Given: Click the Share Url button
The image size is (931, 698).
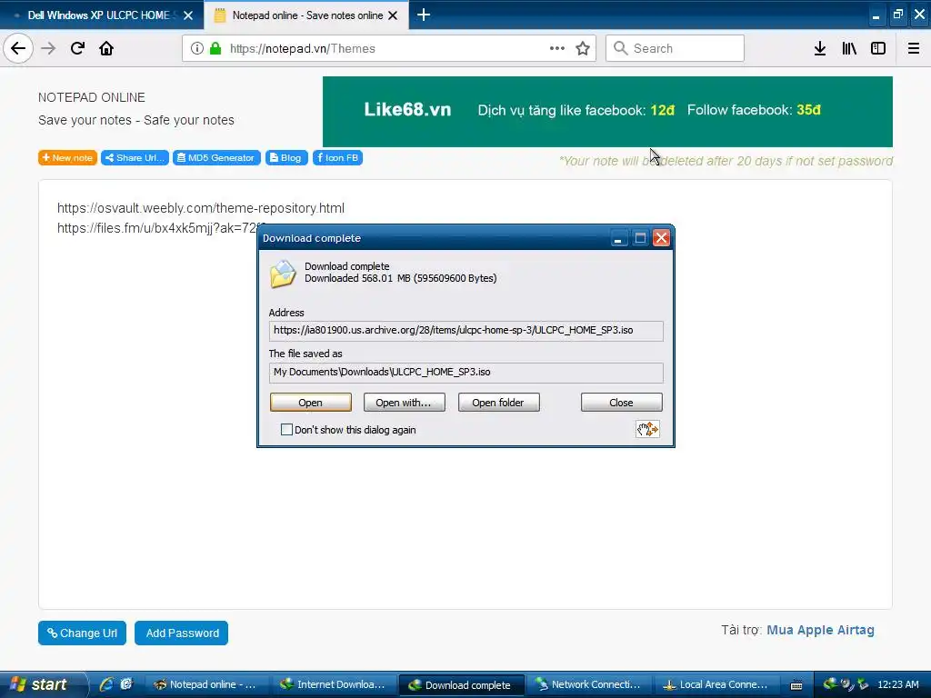Looking at the screenshot, I should 135,158.
